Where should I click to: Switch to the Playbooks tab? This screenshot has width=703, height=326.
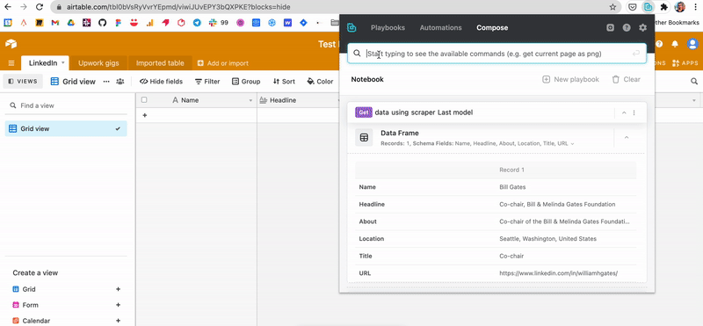click(388, 28)
